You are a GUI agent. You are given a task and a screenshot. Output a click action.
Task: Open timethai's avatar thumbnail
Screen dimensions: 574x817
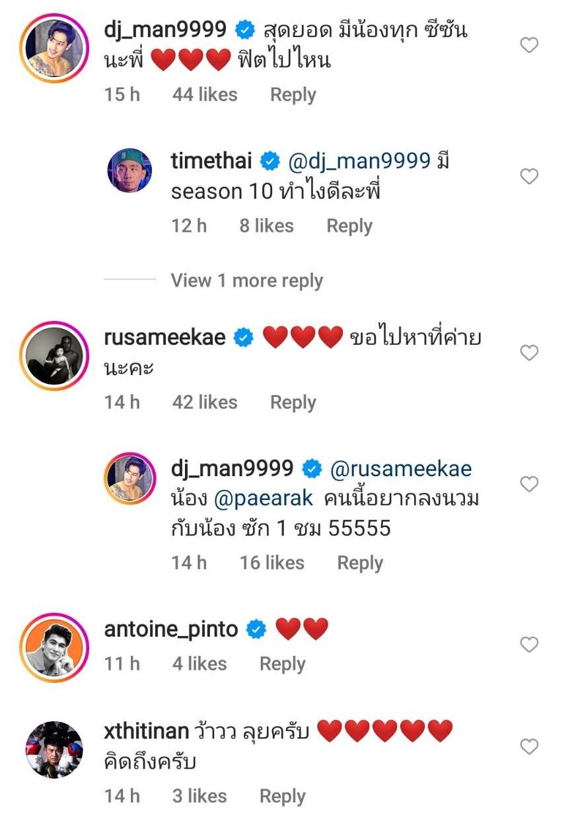pyautogui.click(x=130, y=170)
